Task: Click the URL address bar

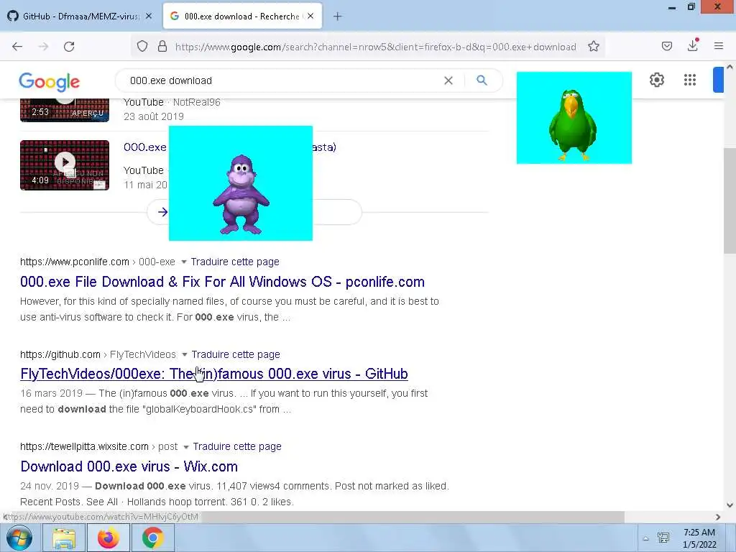Action: pyautogui.click(x=375, y=47)
